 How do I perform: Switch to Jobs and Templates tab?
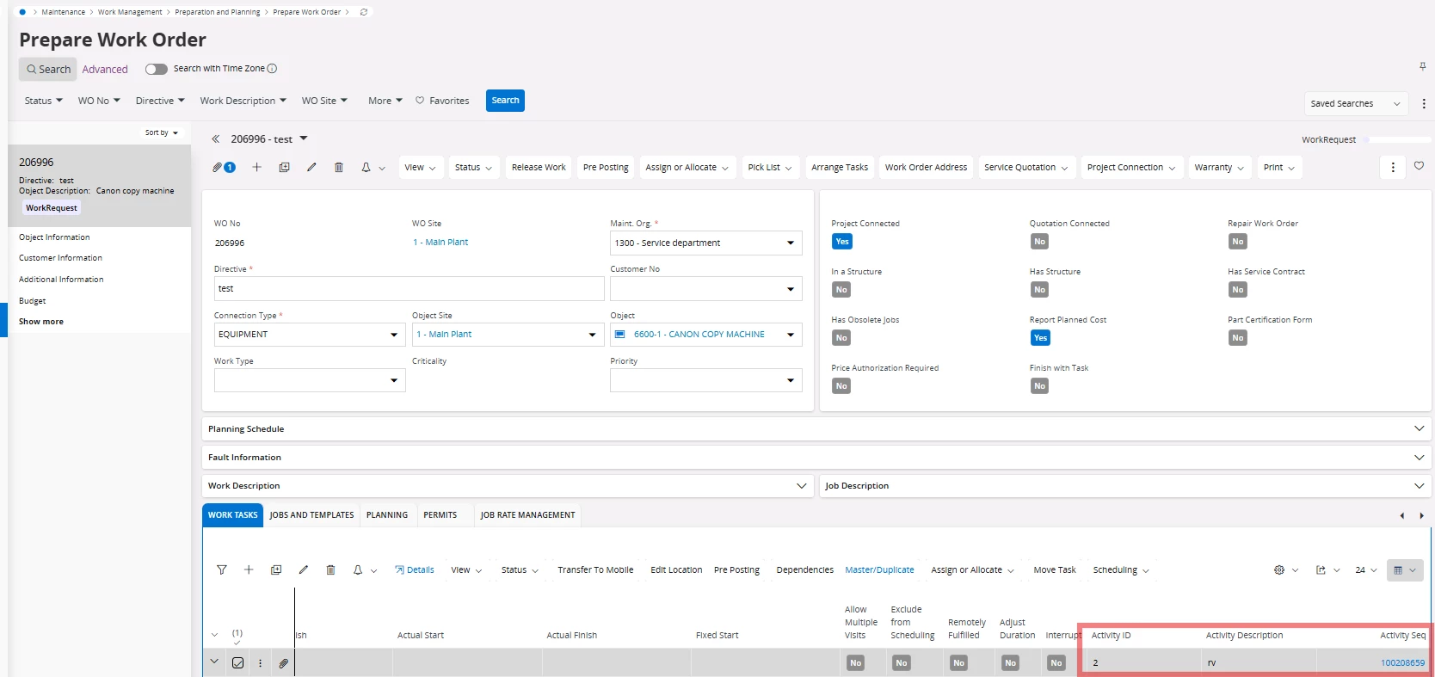(311, 515)
